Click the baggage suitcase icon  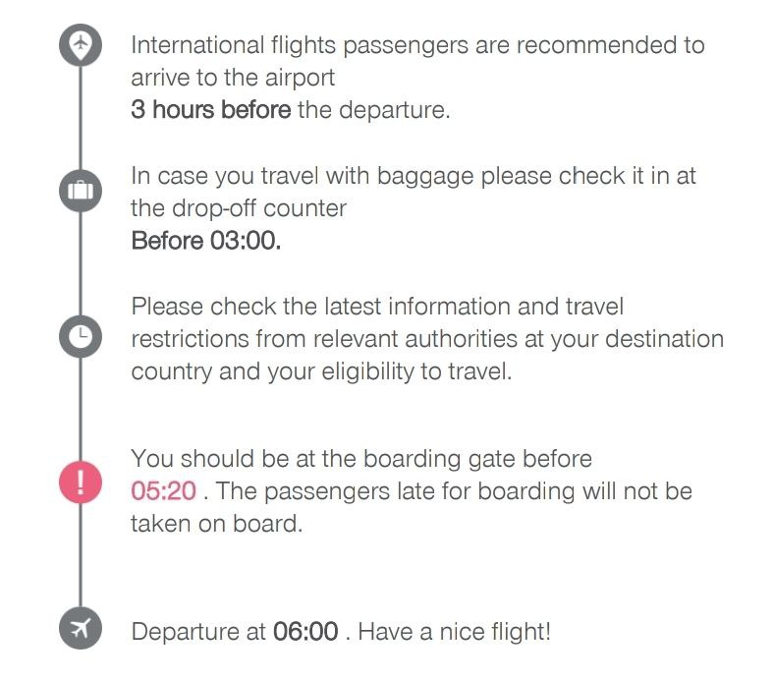[x=81, y=191]
